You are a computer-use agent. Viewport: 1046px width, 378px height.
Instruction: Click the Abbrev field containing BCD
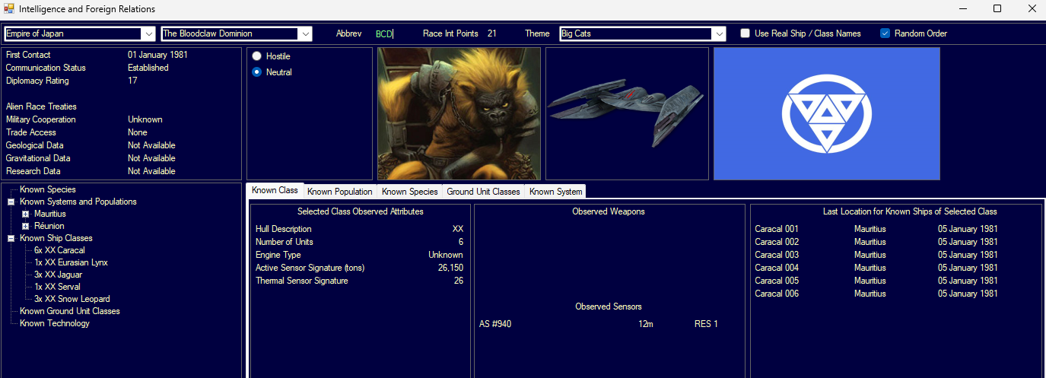click(385, 33)
